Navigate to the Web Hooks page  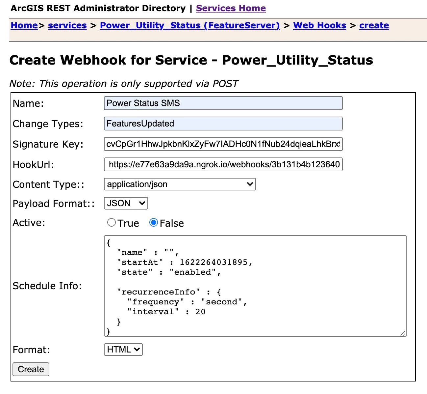coord(319,25)
